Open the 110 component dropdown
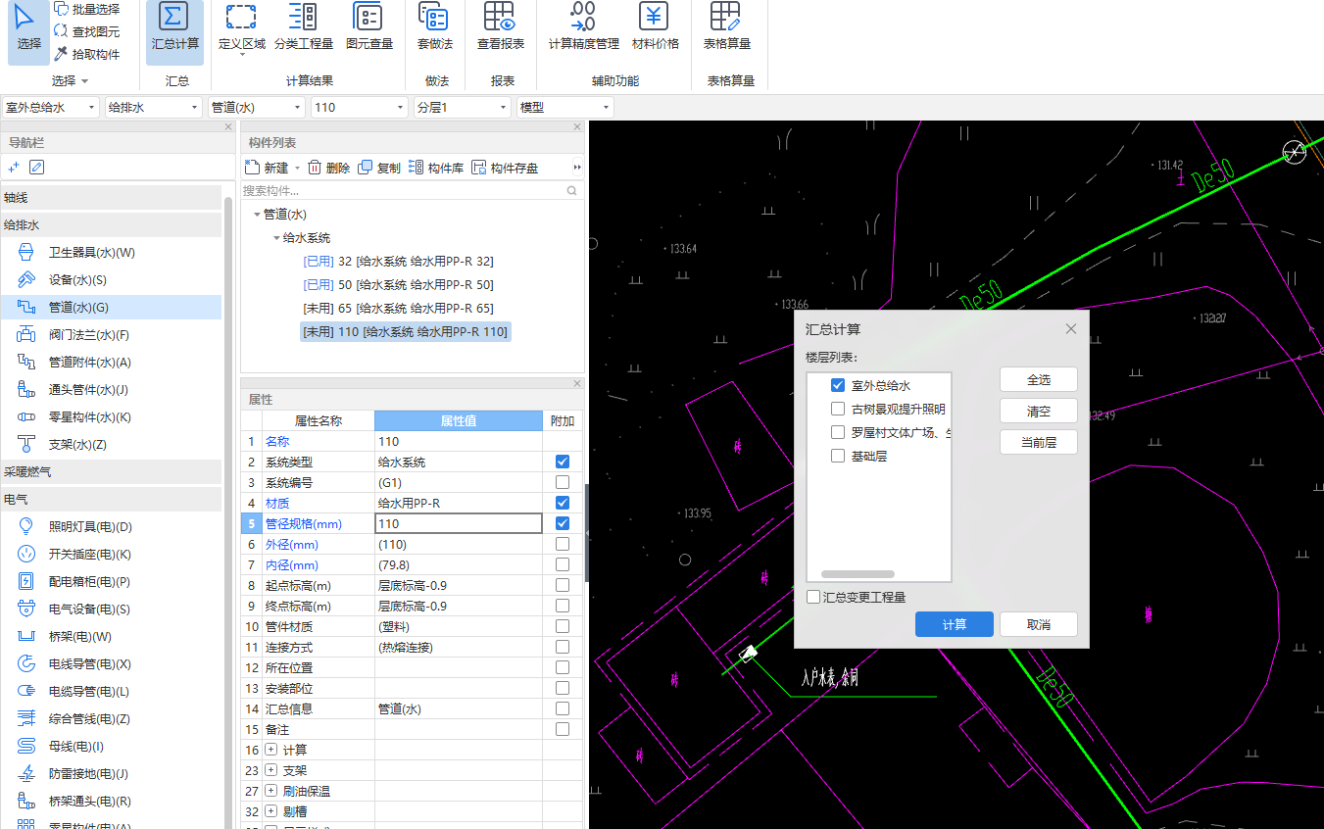 (360, 107)
